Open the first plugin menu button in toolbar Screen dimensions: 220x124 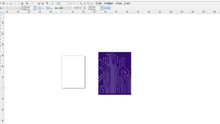[99, 3]
